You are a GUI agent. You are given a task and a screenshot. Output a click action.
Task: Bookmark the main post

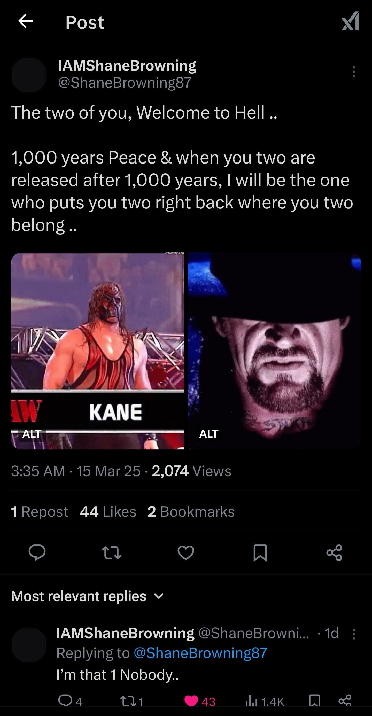(260, 552)
